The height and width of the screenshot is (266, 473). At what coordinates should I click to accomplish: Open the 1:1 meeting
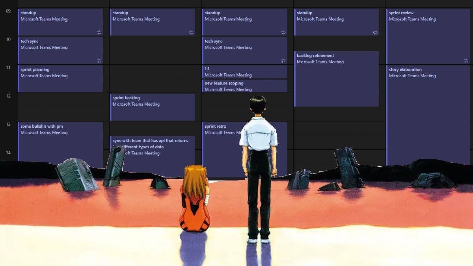(244, 72)
